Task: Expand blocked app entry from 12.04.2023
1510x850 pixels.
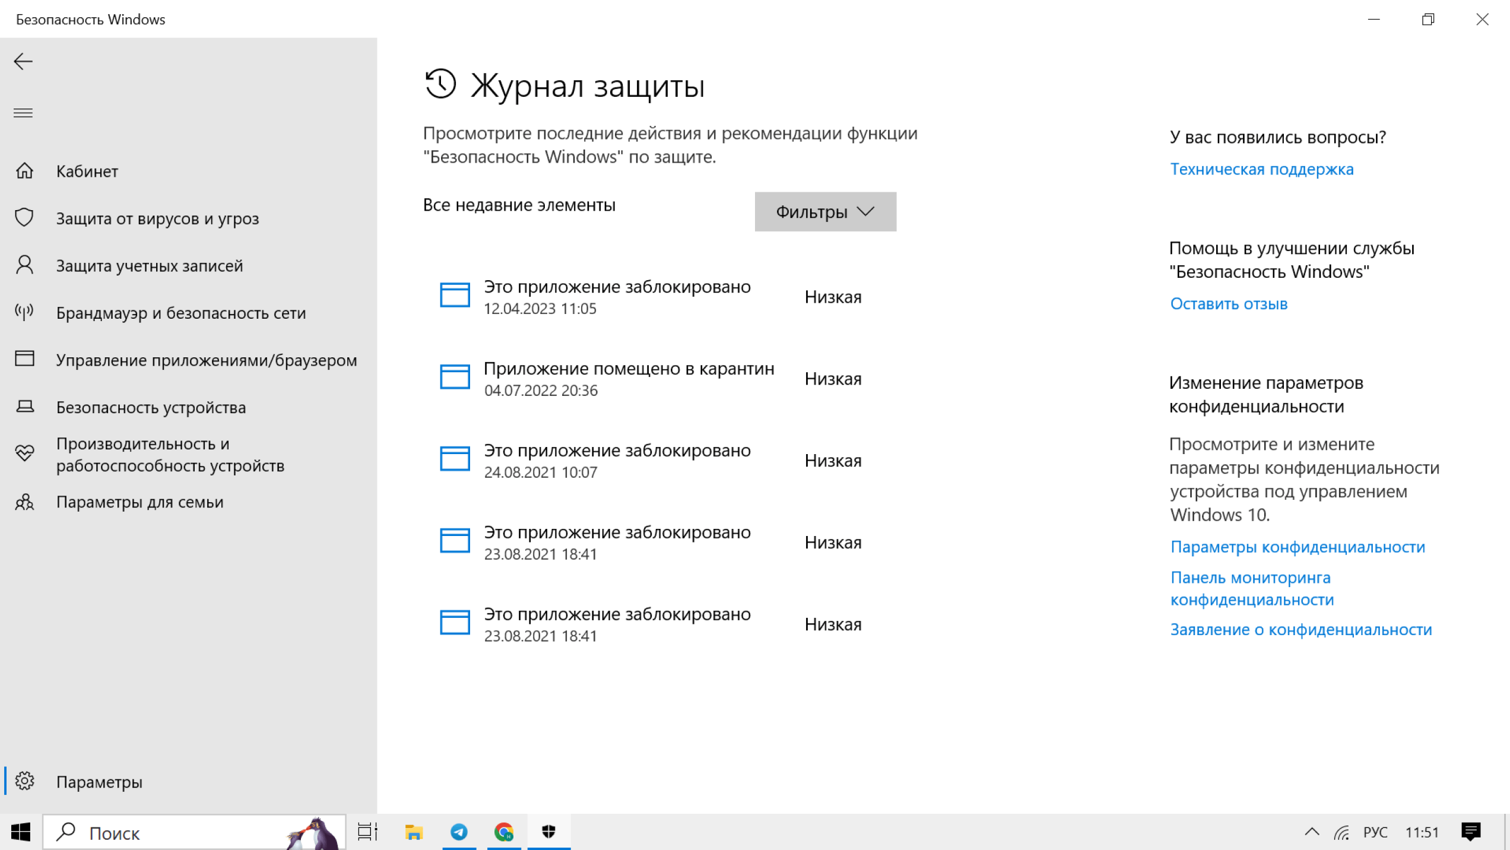Action: click(616, 296)
